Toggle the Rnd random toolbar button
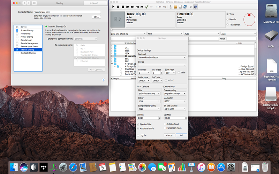279x174 pixels. pyautogui.click(x=165, y=7)
